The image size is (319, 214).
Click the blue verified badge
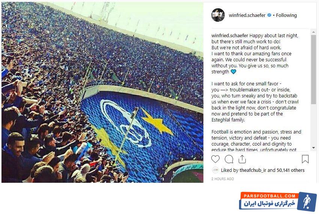point(269,15)
